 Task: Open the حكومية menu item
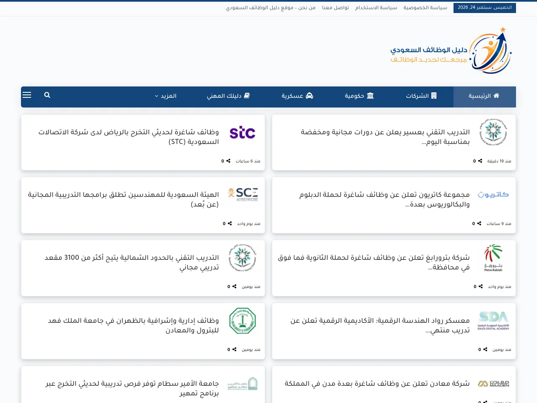[x=359, y=96]
